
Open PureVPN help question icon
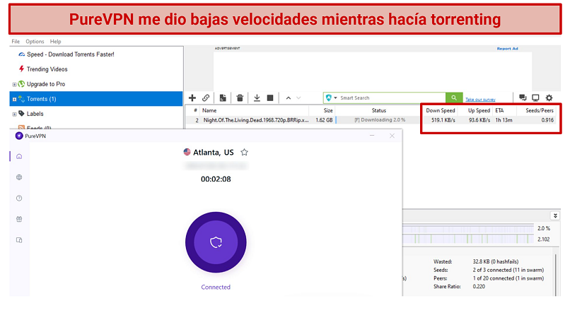(19, 198)
